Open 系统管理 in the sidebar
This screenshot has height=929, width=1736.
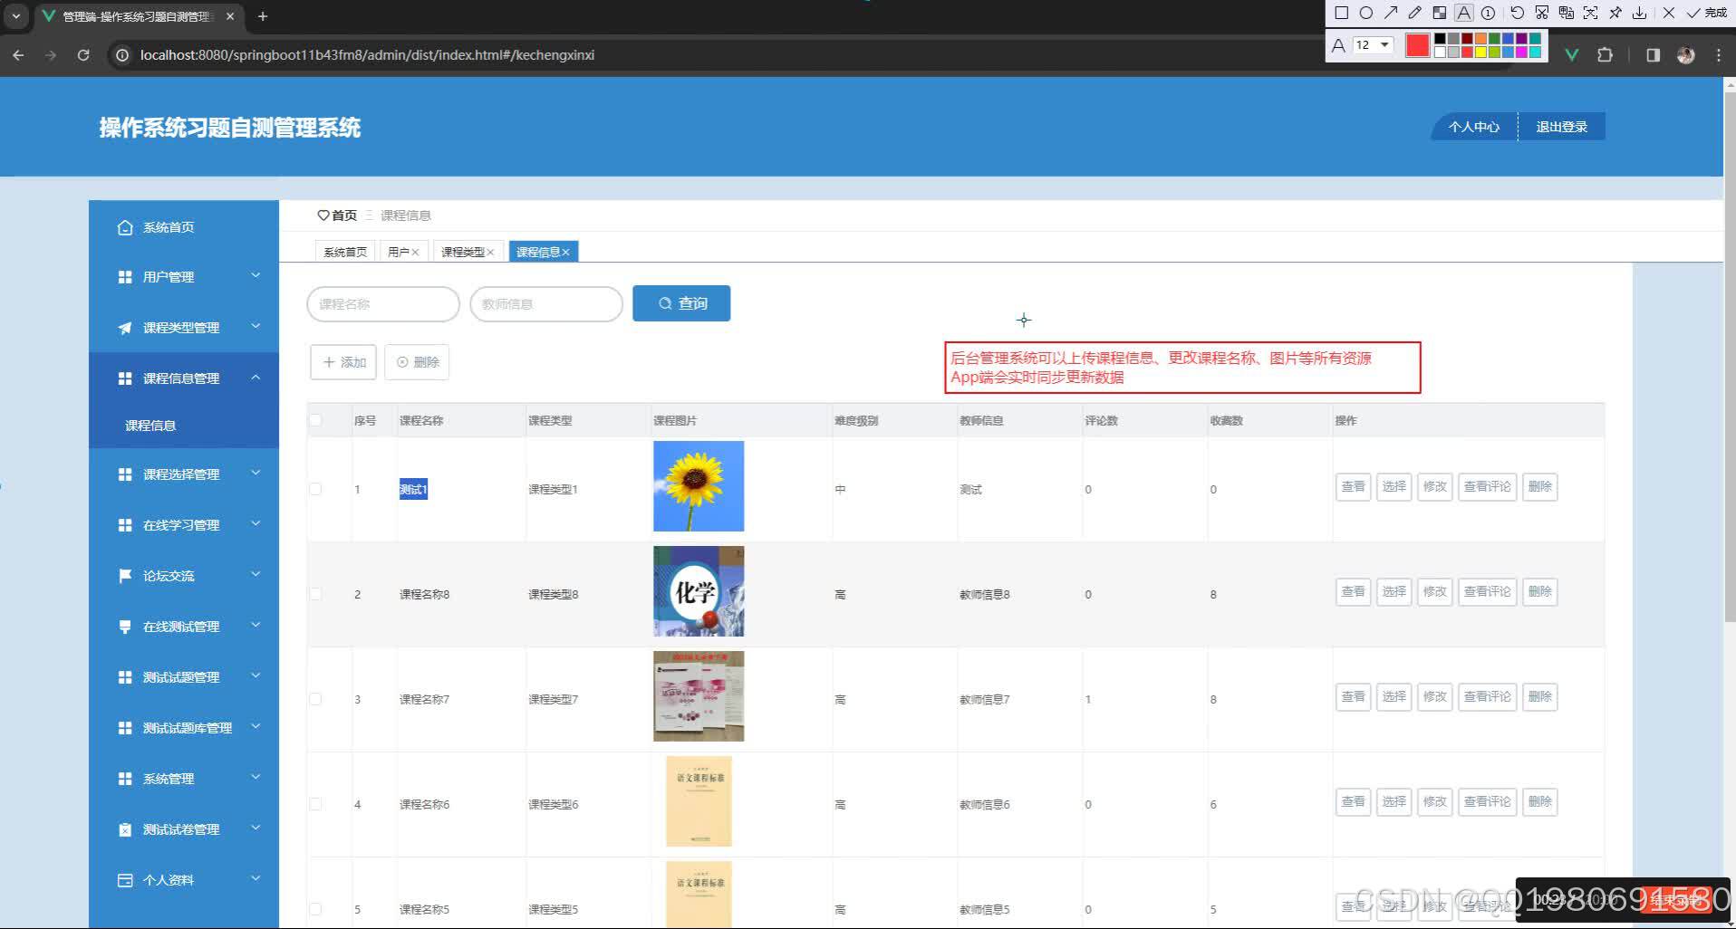click(184, 779)
